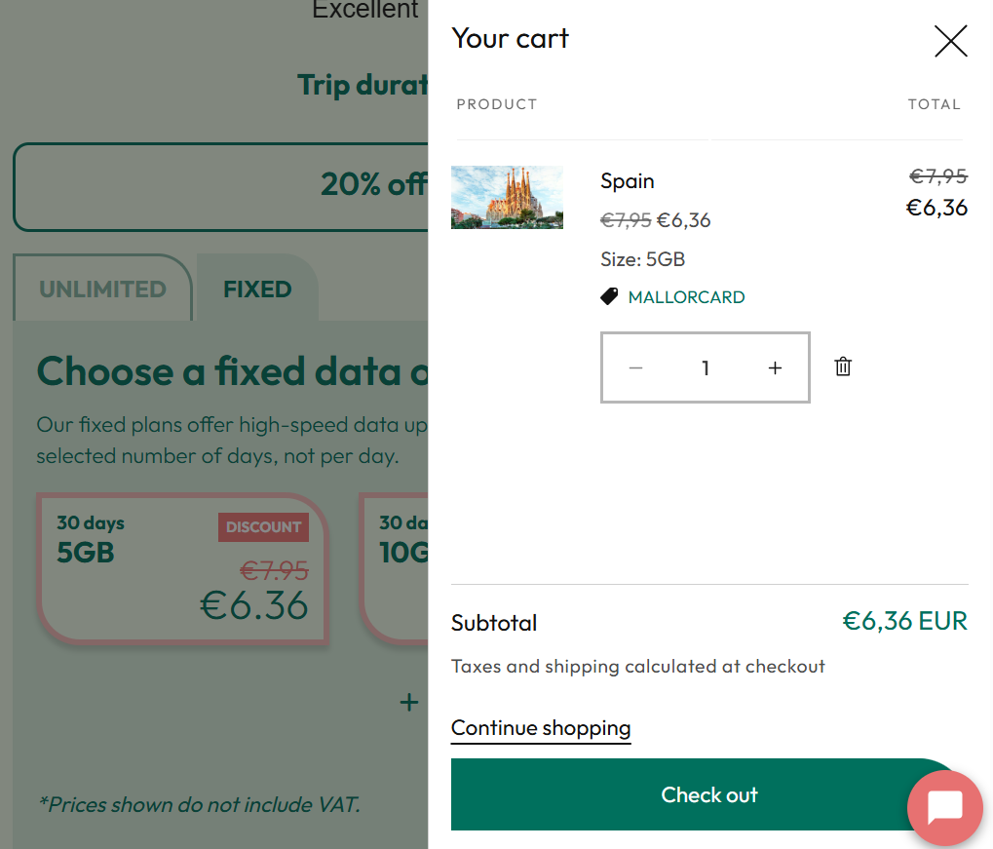Switch to the UNLIMITED tab
This screenshot has width=993, height=849.
[x=101, y=288]
